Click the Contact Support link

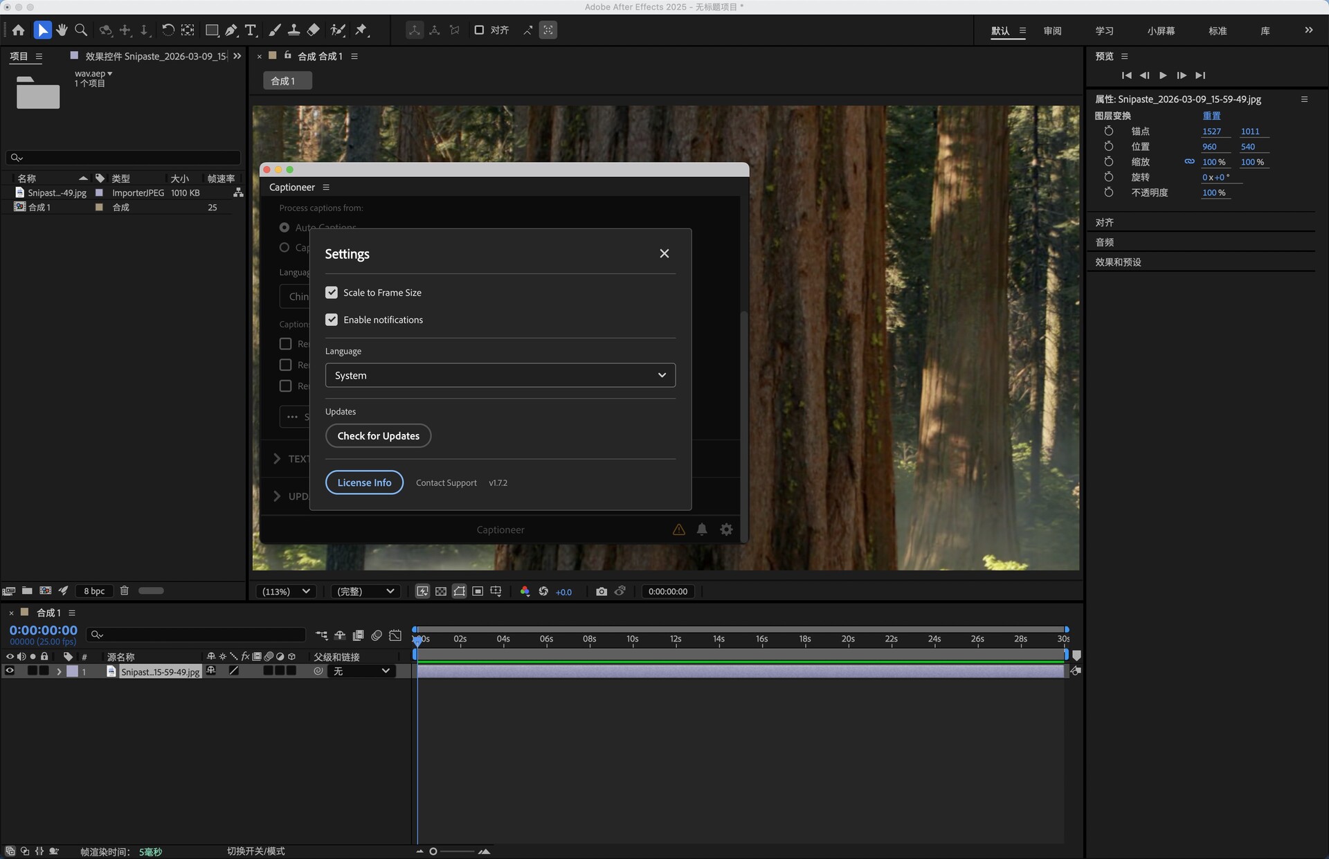point(446,483)
